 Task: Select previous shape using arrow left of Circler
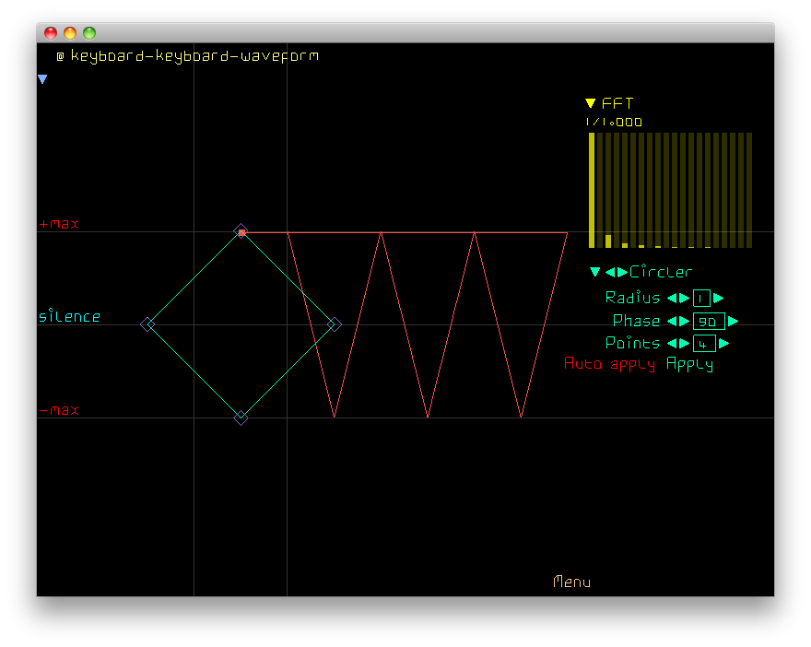tap(610, 272)
